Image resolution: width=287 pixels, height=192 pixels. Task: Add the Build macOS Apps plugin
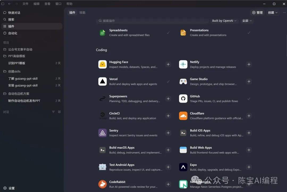coord(168,150)
